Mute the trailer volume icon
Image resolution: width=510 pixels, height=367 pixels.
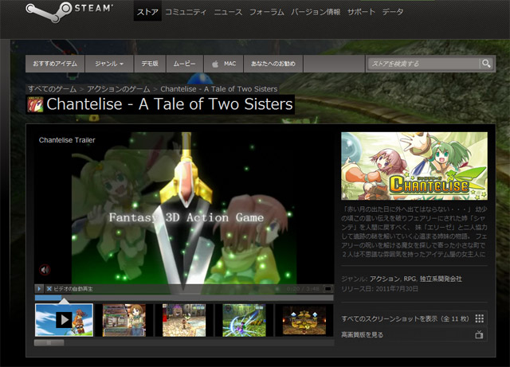point(45,270)
